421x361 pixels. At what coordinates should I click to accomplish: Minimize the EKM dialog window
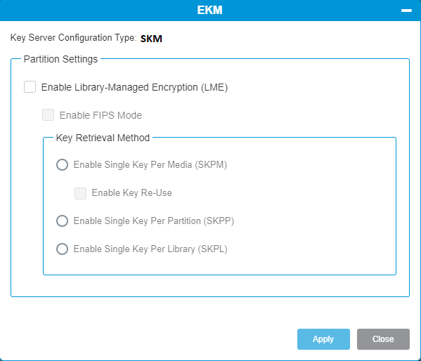click(406, 11)
